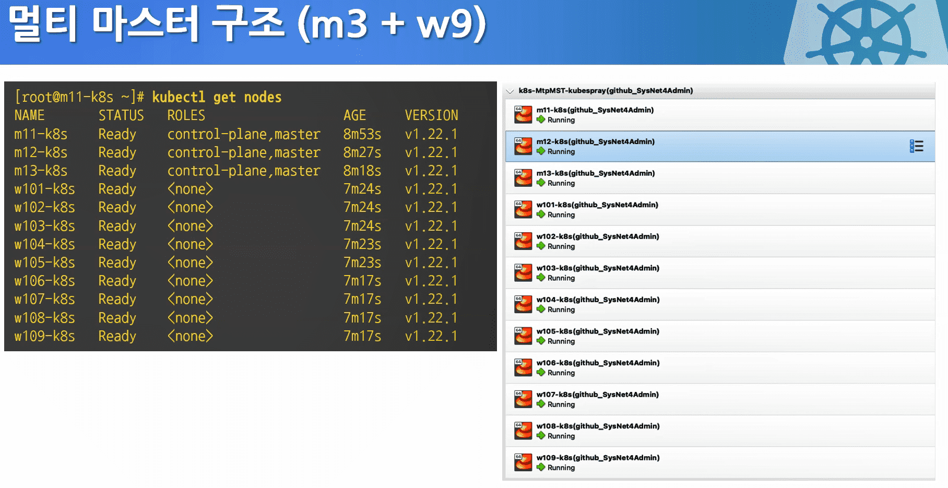The height and width of the screenshot is (488, 948).
Task: Click the AGE column header in terminal
Action: [355, 115]
